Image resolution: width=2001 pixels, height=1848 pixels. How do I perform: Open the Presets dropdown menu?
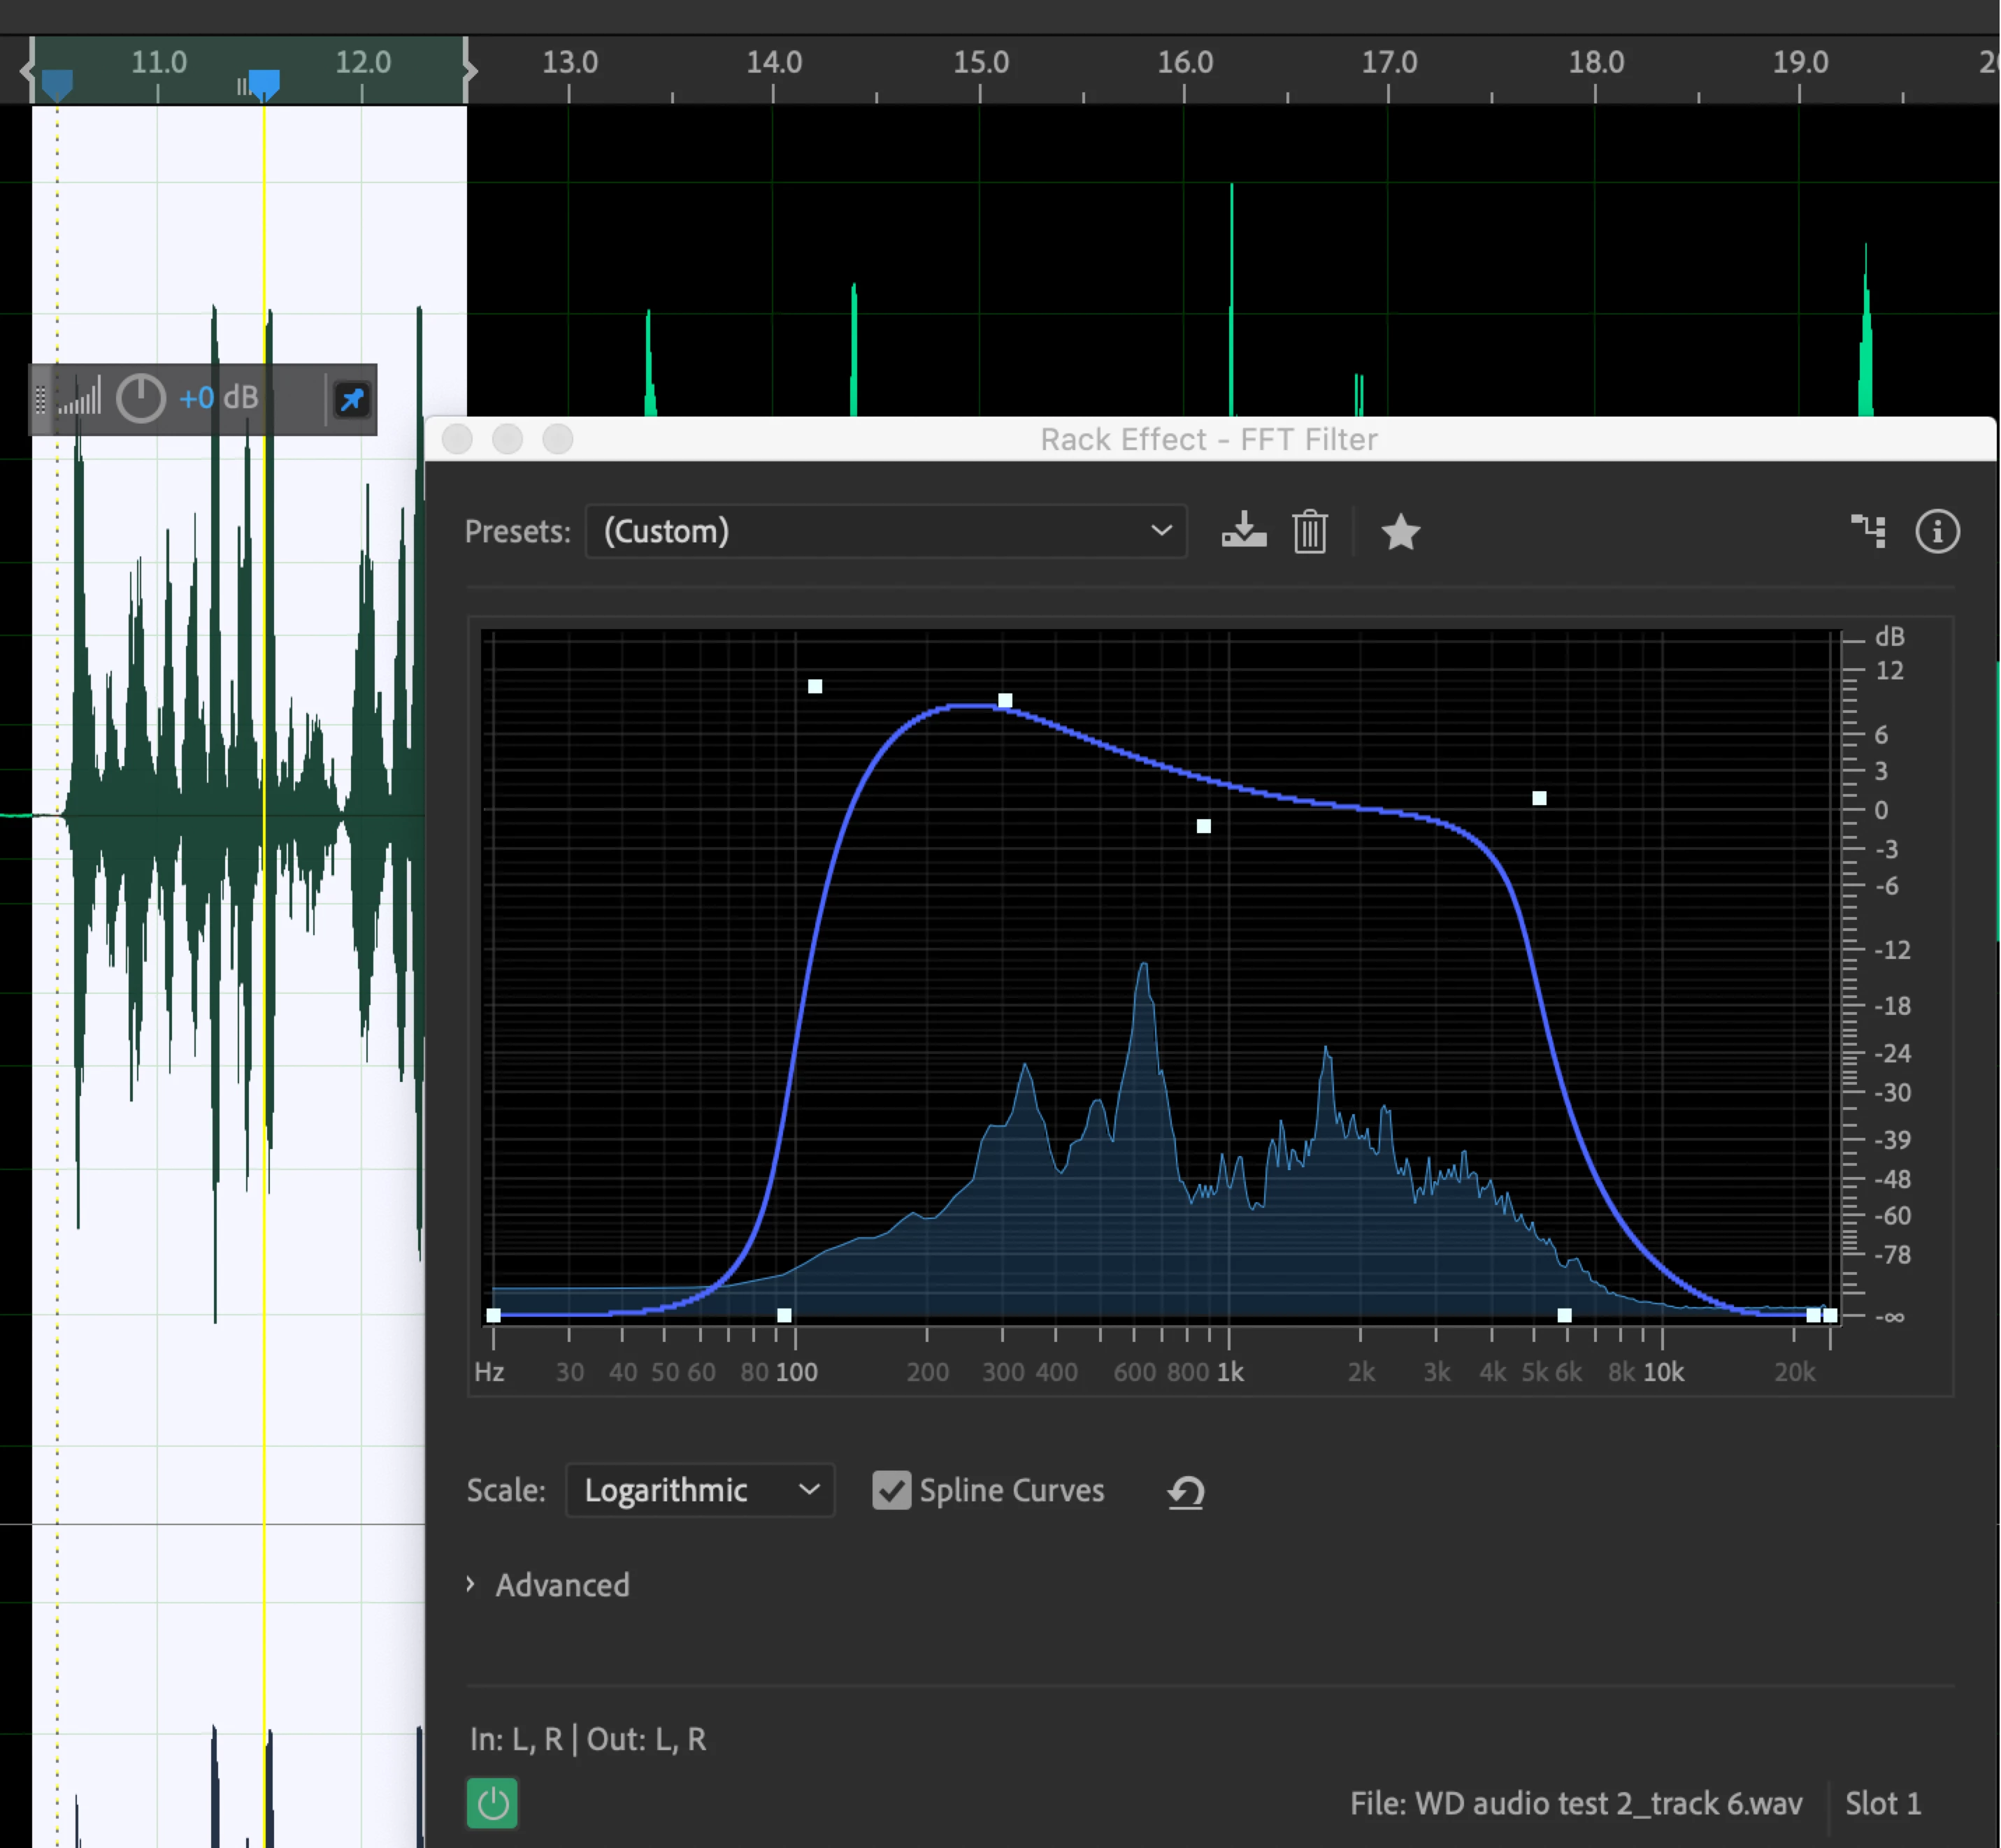[885, 531]
